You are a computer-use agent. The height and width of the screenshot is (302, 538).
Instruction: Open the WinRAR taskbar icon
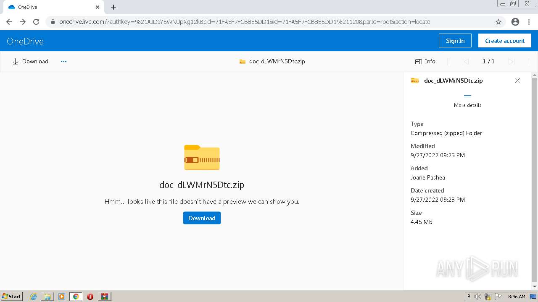click(x=104, y=297)
